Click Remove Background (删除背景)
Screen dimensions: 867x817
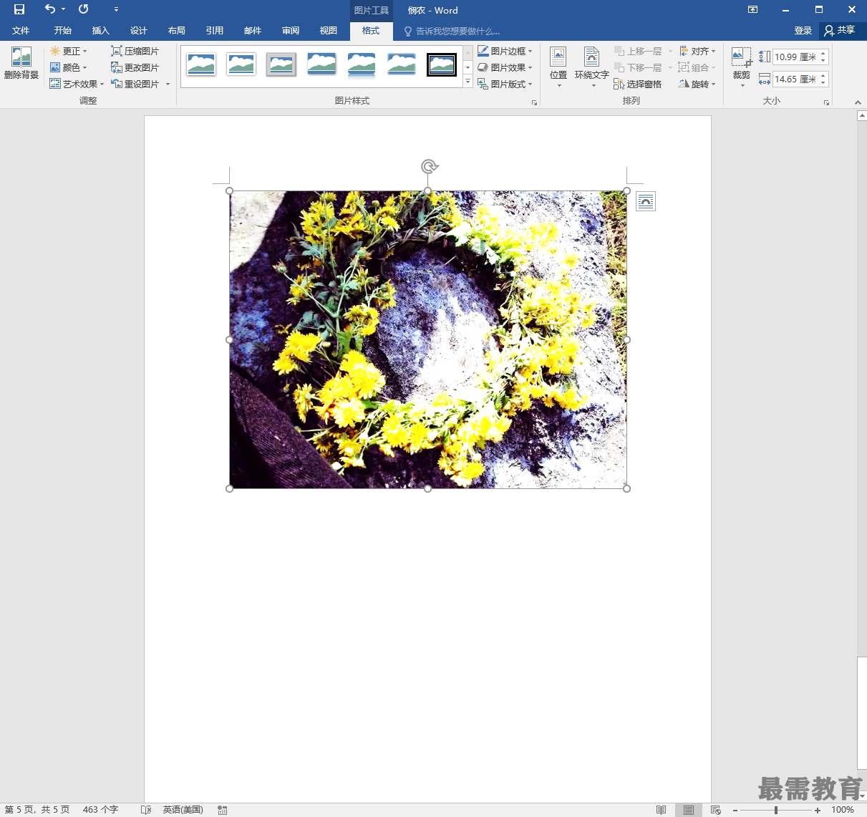(x=21, y=63)
